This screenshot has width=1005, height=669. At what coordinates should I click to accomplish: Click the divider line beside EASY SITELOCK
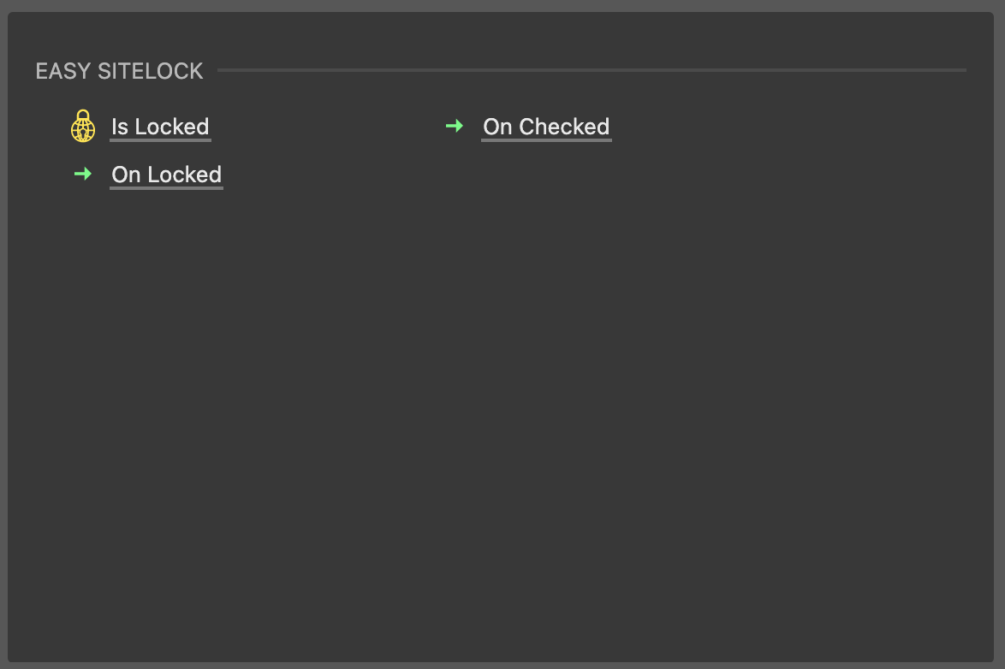[x=591, y=70]
